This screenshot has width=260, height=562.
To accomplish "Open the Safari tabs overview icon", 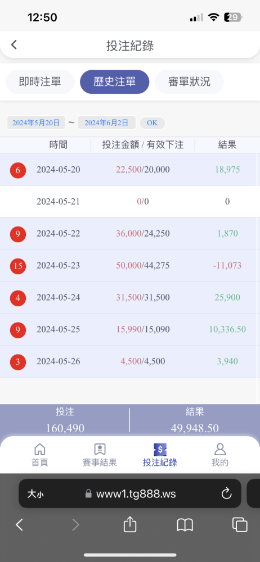I will point(240,525).
